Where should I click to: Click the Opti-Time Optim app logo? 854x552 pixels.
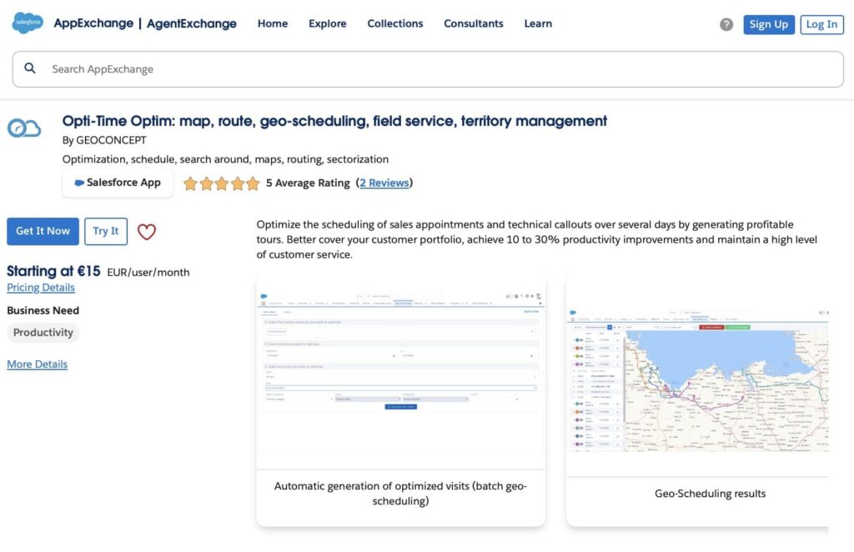pyautogui.click(x=25, y=128)
